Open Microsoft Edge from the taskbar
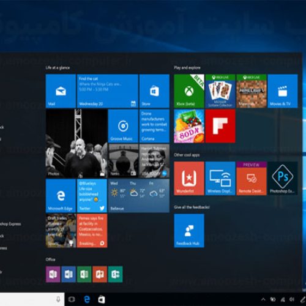 click(x=87, y=299)
